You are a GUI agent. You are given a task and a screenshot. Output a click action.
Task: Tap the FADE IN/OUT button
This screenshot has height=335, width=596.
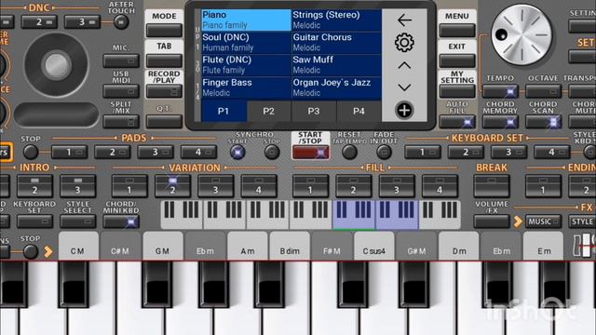(384, 153)
